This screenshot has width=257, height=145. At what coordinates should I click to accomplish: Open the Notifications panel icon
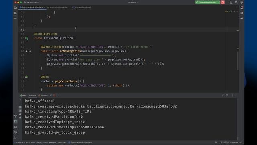tap(241, 8)
